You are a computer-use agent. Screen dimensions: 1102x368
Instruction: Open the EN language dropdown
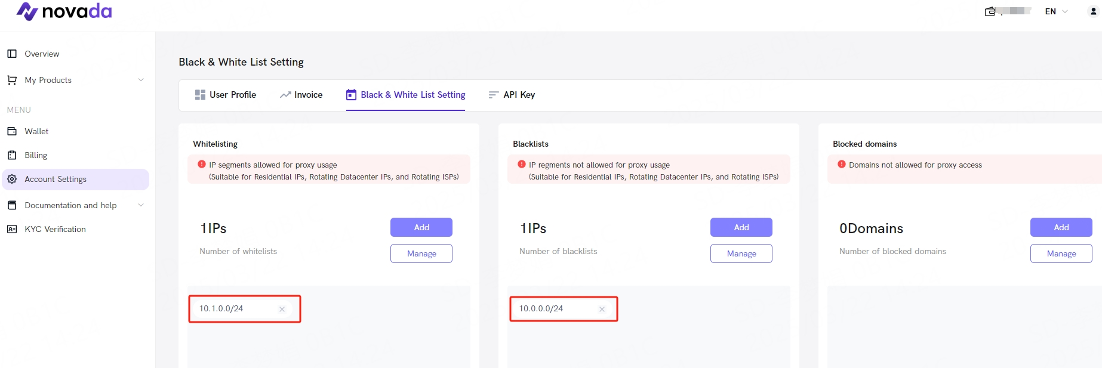[x=1055, y=11]
